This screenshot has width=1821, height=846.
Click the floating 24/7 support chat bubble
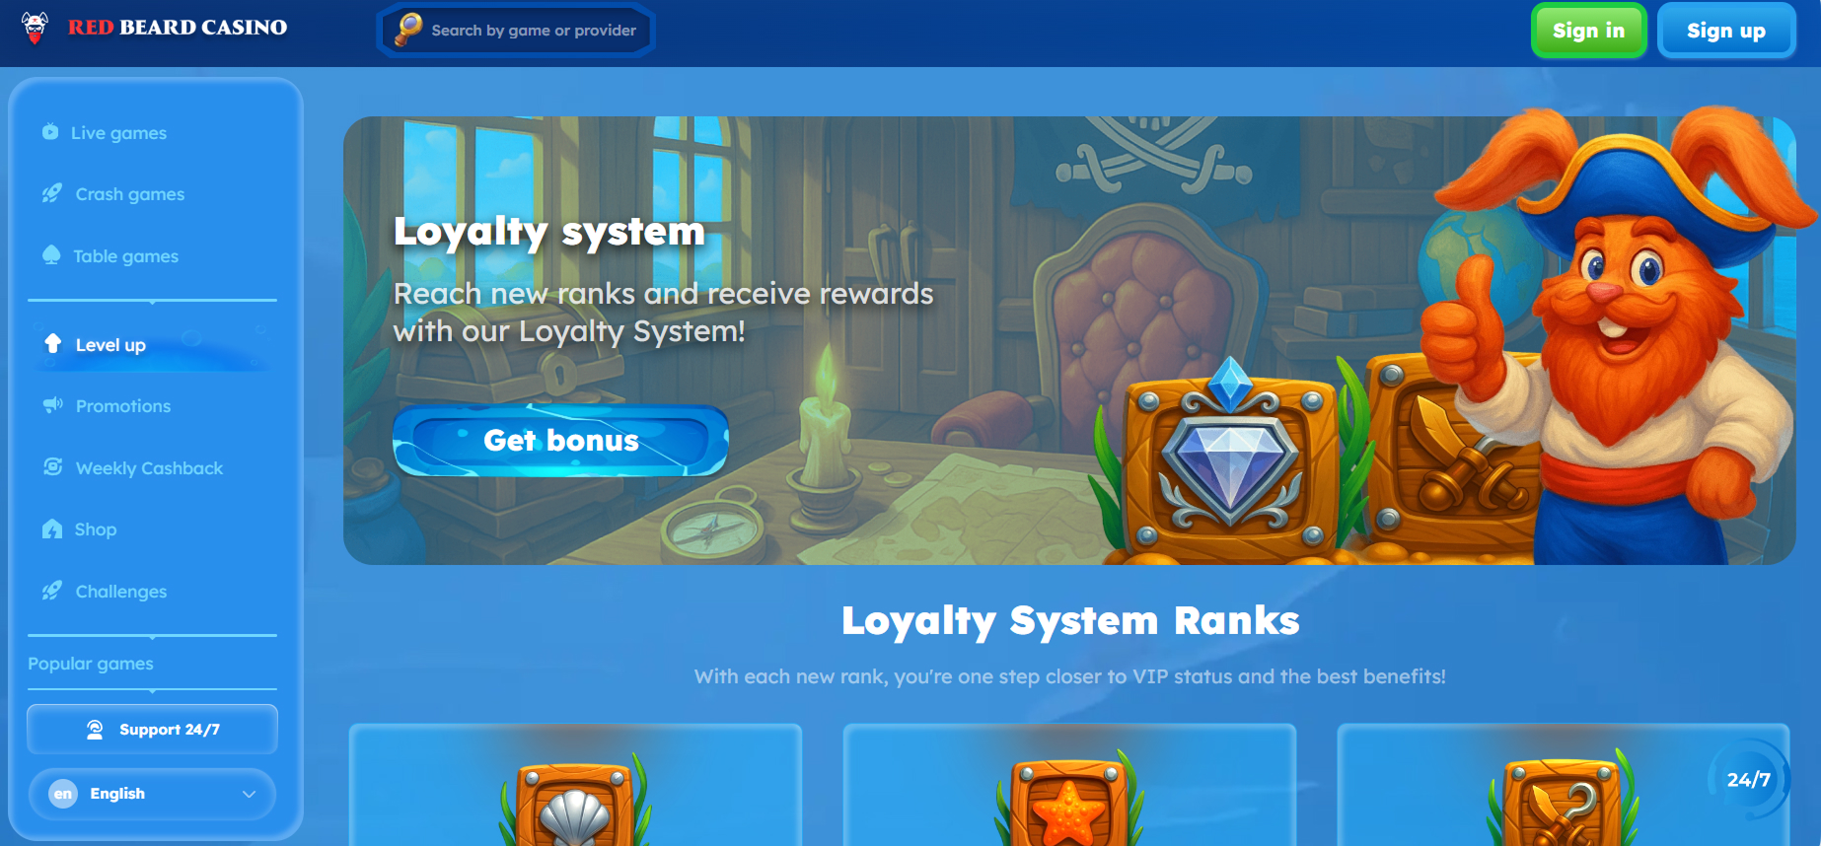(x=1748, y=779)
